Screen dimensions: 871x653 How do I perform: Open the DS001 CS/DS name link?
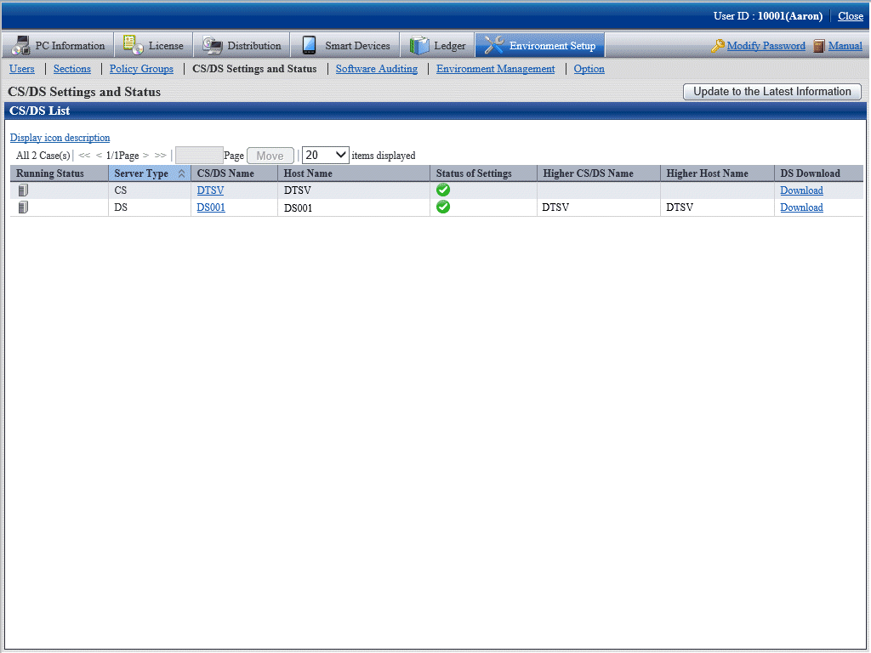tap(211, 207)
